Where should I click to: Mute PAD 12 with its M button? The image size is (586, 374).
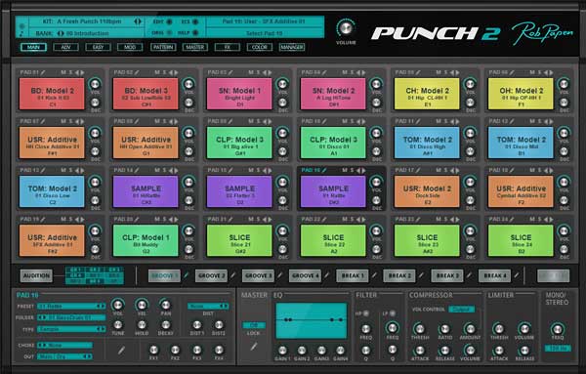(532, 121)
